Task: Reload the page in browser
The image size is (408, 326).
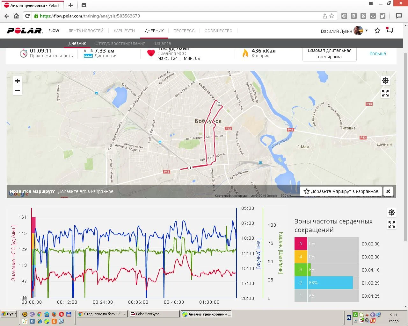Action: click(x=27, y=16)
